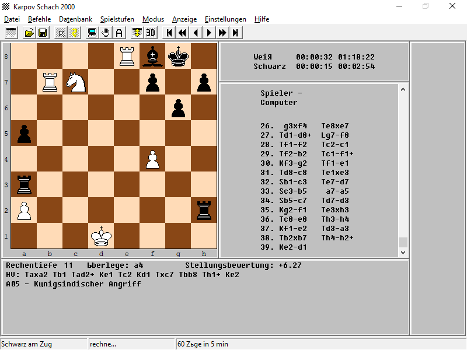This screenshot has width=467, height=350.
Task: Select the black bishop on f8
Action: [152, 56]
